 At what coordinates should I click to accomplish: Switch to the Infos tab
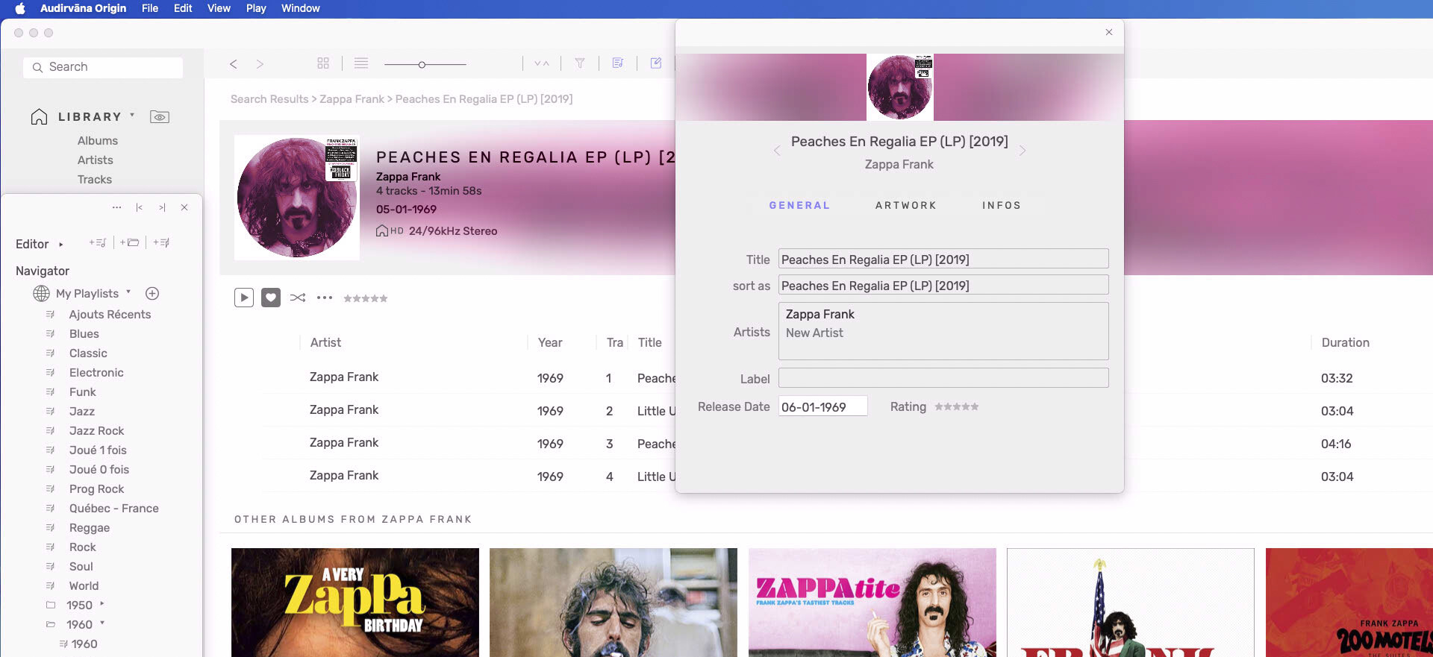point(1002,205)
